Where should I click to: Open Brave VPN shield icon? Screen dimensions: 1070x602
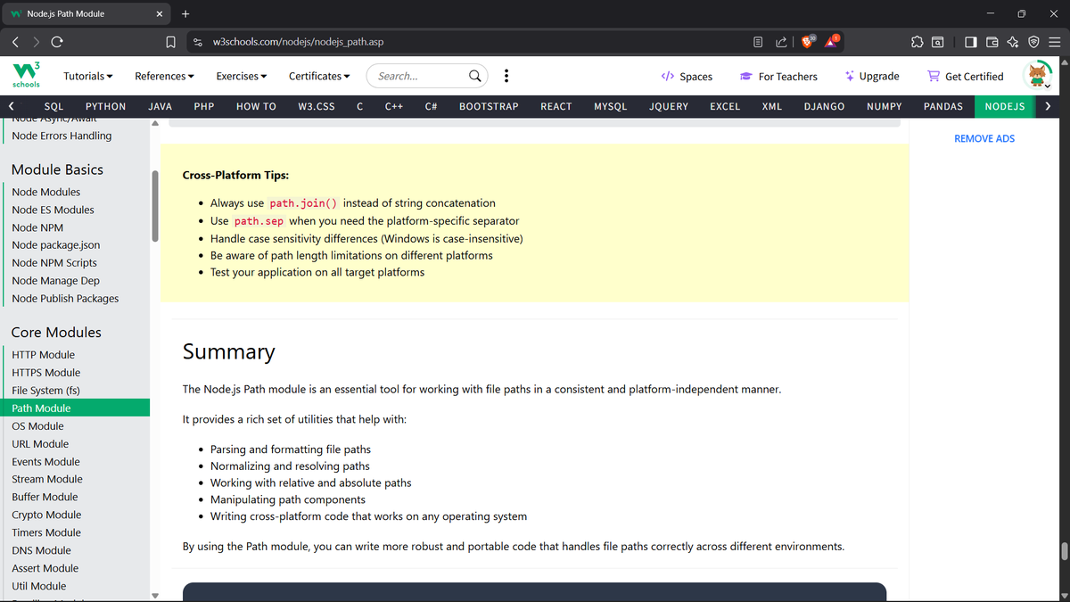click(1033, 41)
